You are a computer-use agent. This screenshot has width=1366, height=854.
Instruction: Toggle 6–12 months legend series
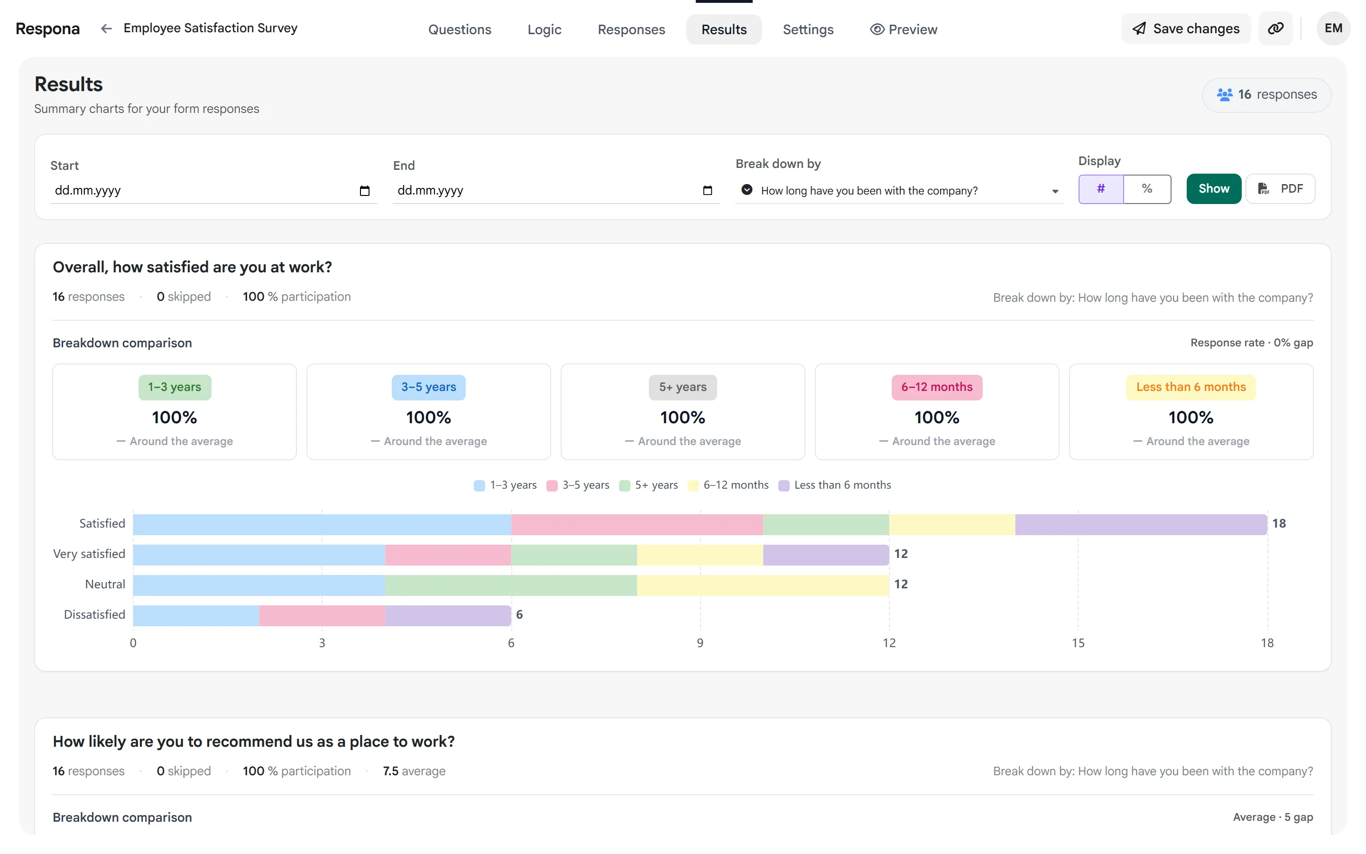point(728,485)
